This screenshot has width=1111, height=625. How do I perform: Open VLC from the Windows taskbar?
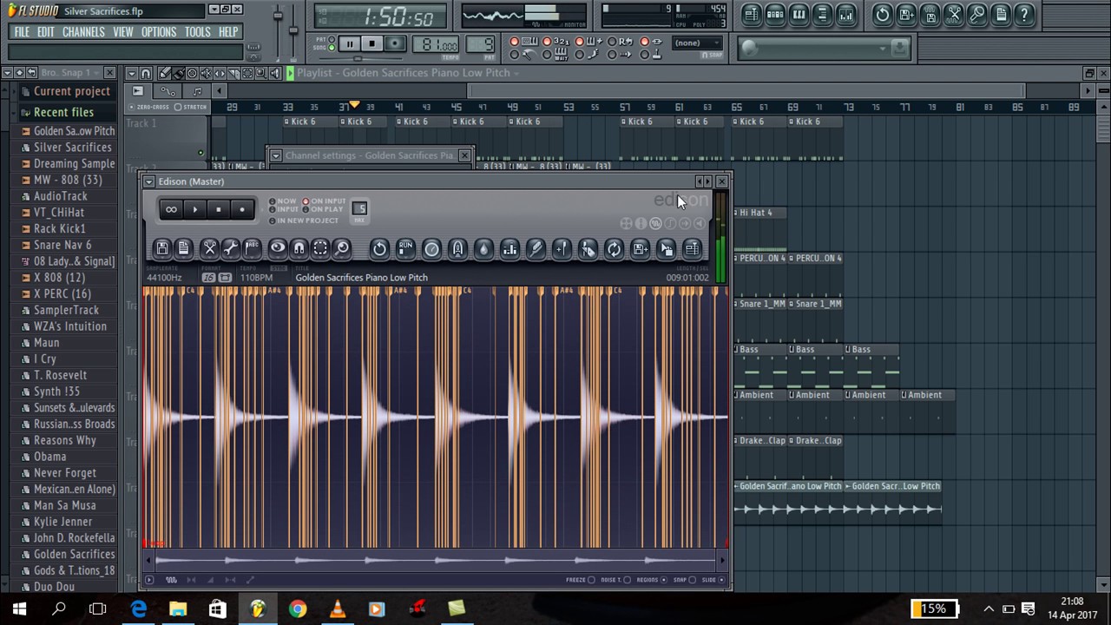[338, 609]
